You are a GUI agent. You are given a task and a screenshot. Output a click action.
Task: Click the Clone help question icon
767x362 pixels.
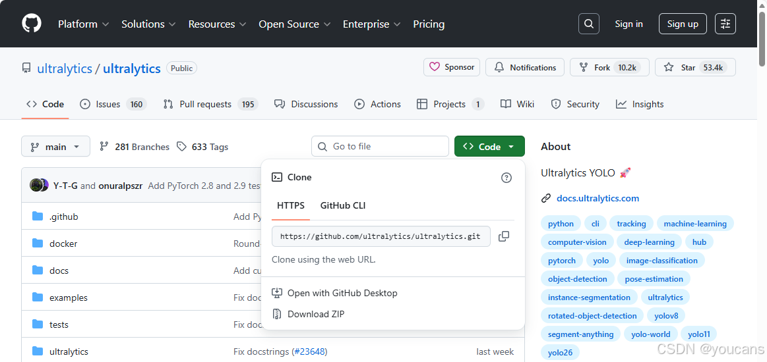pos(506,178)
